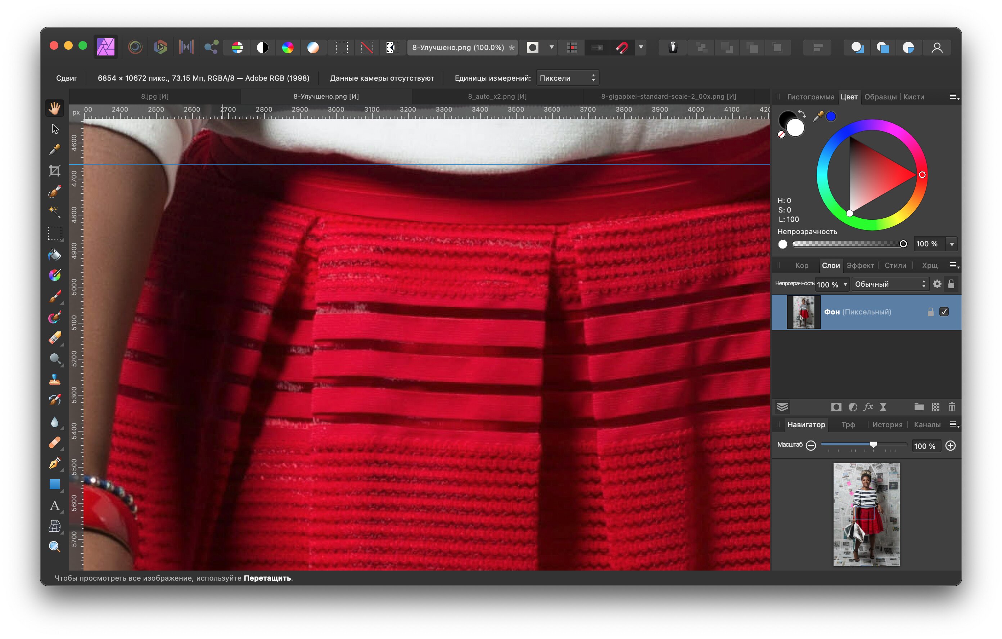This screenshot has width=1002, height=639.
Task: Toggle Quick Mask in the toolbar
Action: (533, 48)
